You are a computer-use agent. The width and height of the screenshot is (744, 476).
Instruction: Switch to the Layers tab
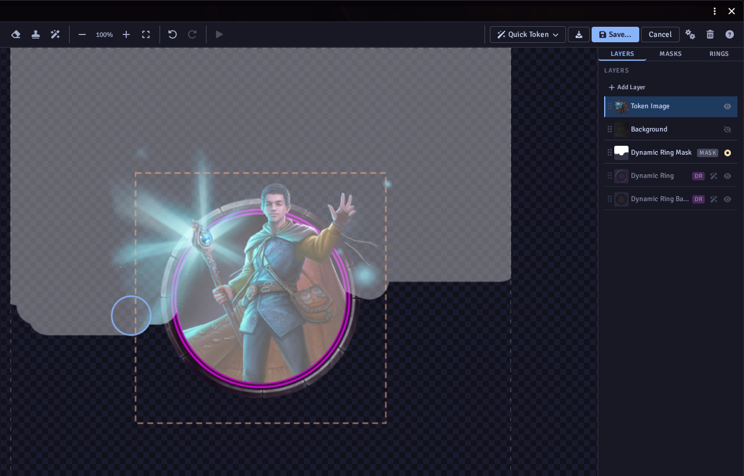(623, 54)
